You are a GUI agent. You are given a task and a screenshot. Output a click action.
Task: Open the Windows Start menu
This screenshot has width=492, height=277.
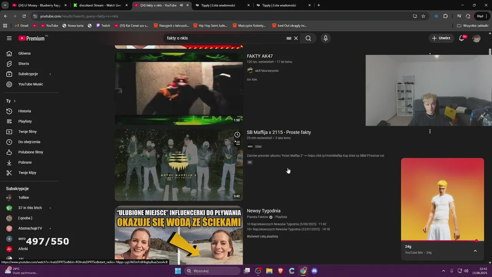(178, 271)
